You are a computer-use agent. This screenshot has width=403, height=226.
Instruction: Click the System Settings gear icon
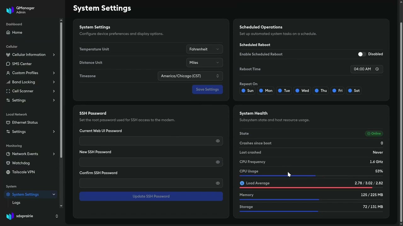click(x=8, y=194)
